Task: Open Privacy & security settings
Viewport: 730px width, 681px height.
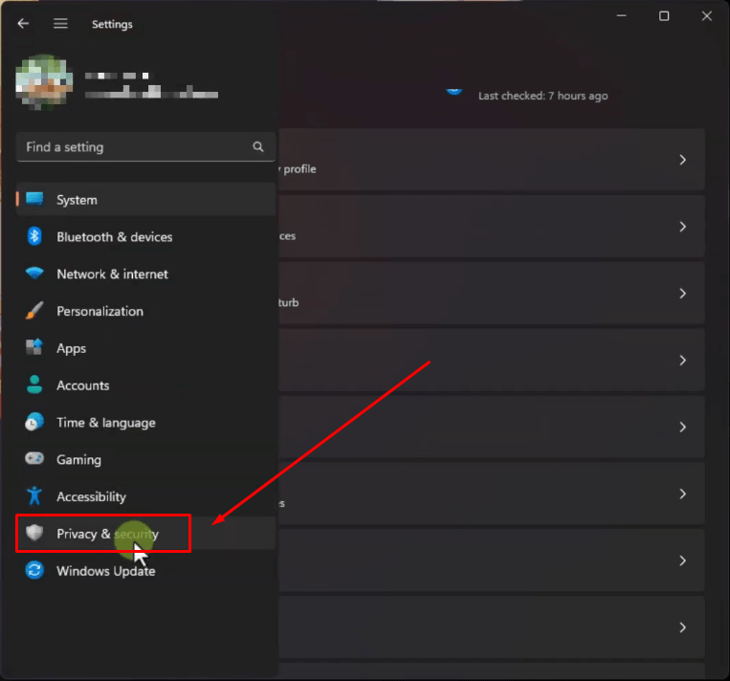Action: point(146,534)
